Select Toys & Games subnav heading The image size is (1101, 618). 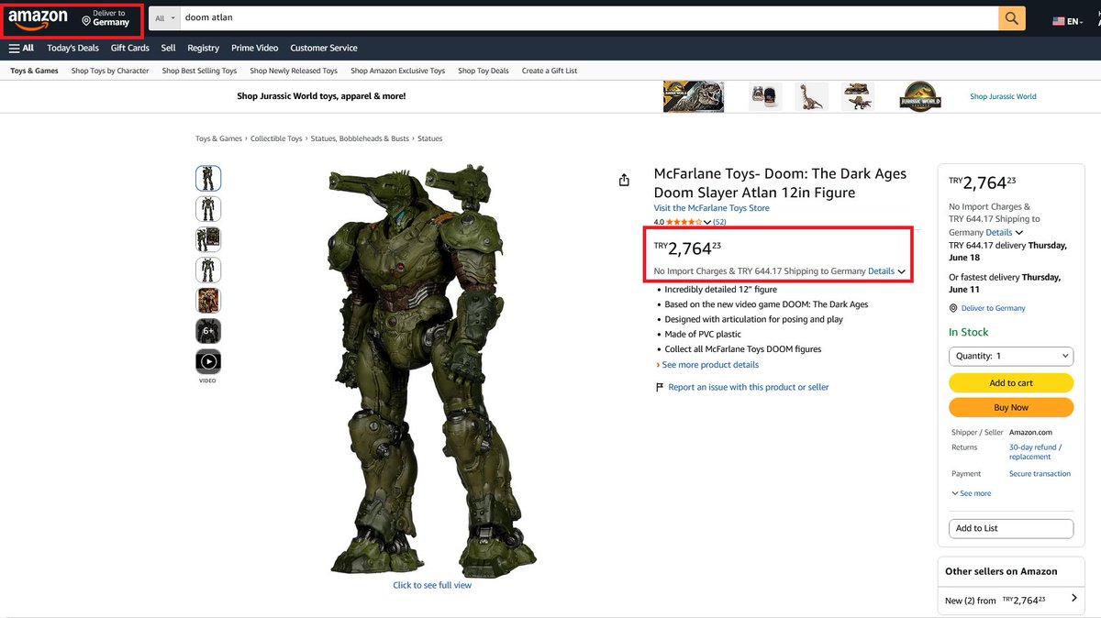(34, 71)
